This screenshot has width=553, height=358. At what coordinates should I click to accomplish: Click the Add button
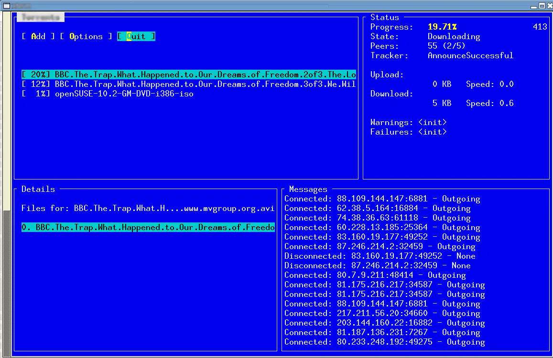(x=38, y=36)
